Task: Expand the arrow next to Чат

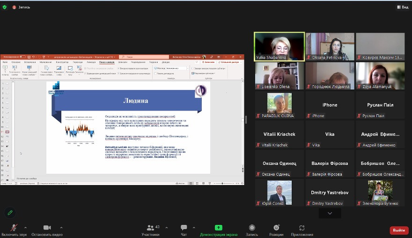Action: point(194,228)
